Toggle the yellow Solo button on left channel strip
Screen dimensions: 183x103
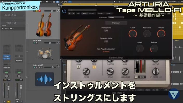[8, 102]
